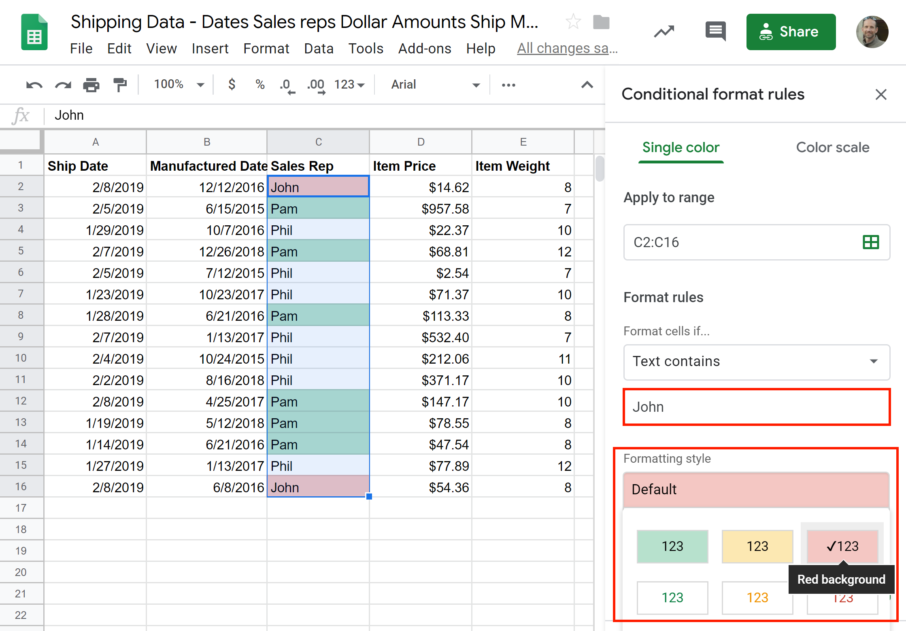This screenshot has width=906, height=631.
Task: Open the View menu
Action: click(161, 49)
